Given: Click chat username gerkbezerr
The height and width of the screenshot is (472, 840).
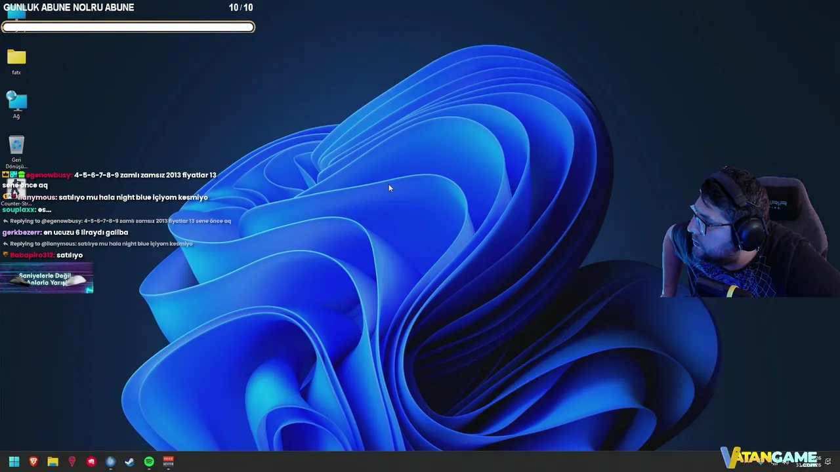Looking at the screenshot, I should [x=22, y=232].
